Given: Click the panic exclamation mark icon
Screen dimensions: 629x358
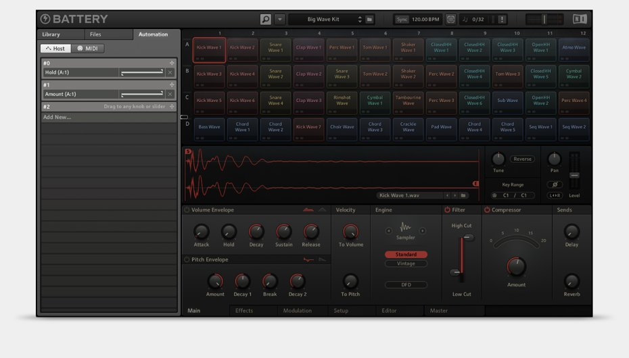Looking at the screenshot, I should pyautogui.click(x=502, y=20).
